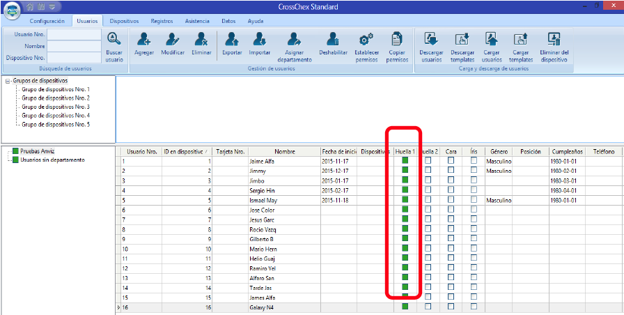Click Cargar usuarios icon
This screenshot has width=624, height=315.
pyautogui.click(x=492, y=39)
